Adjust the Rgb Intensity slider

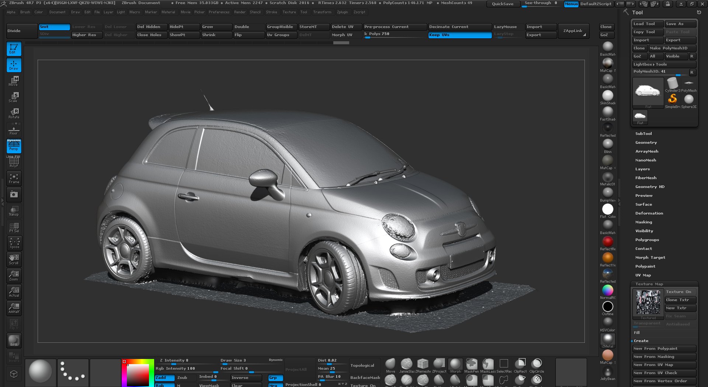[x=186, y=369]
